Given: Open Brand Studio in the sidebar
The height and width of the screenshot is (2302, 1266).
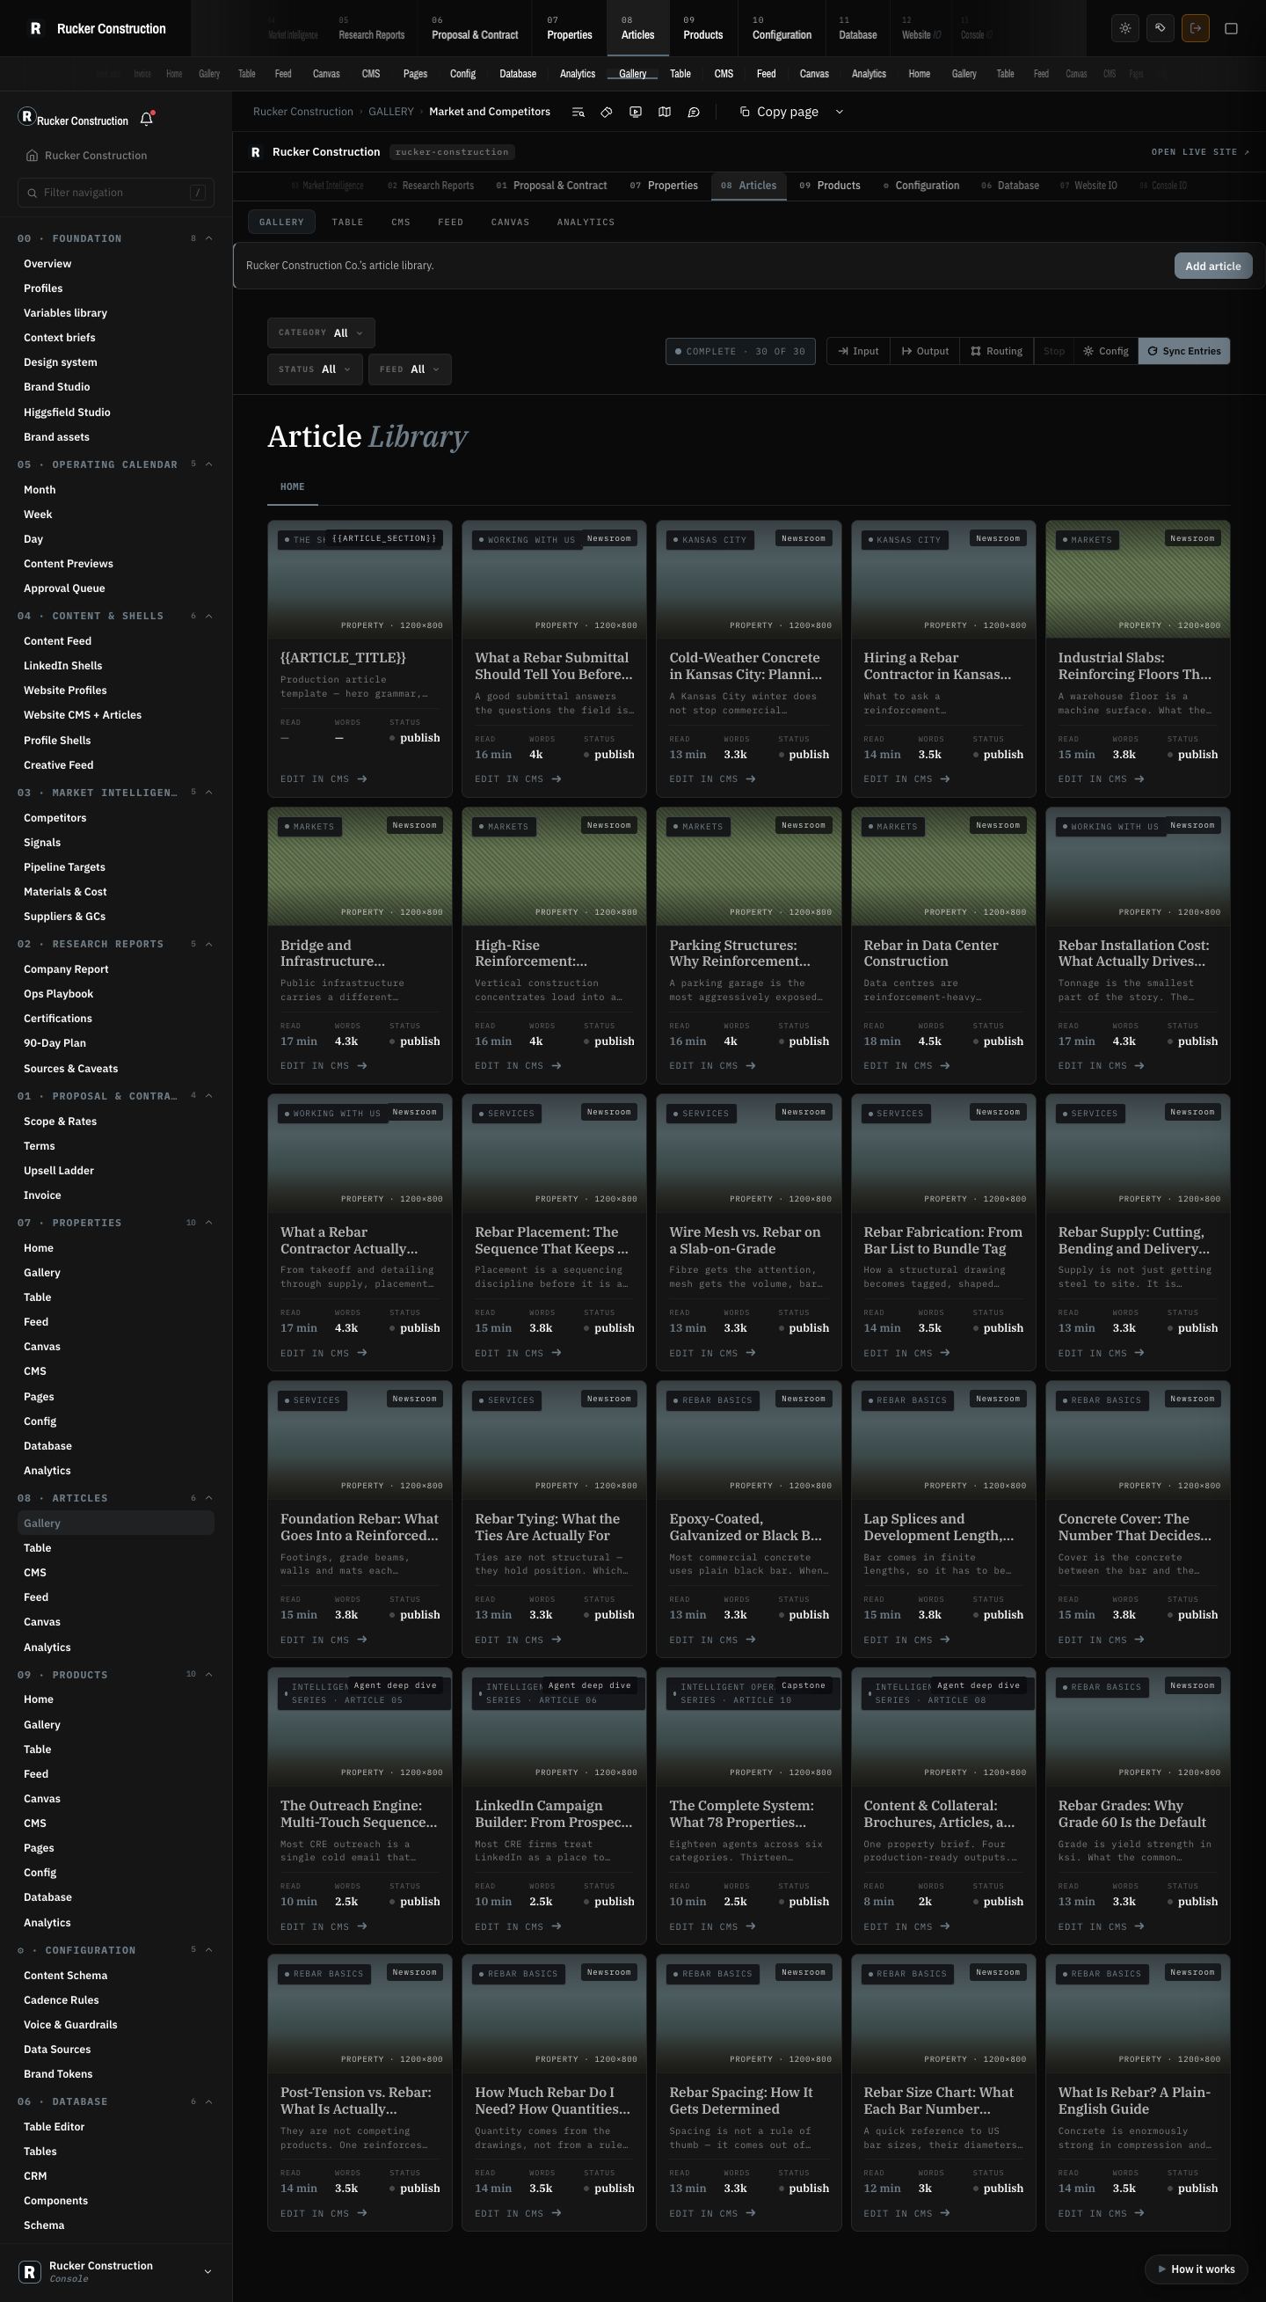Looking at the screenshot, I should tap(57, 387).
